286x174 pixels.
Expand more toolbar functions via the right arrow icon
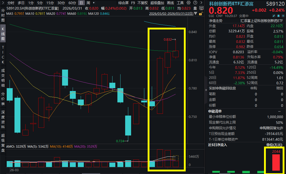201,3
